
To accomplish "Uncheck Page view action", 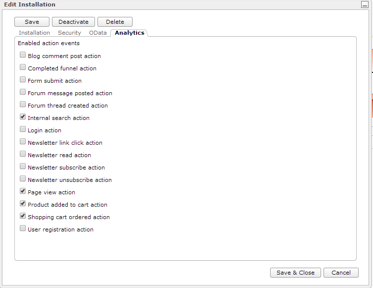I will [23, 191].
